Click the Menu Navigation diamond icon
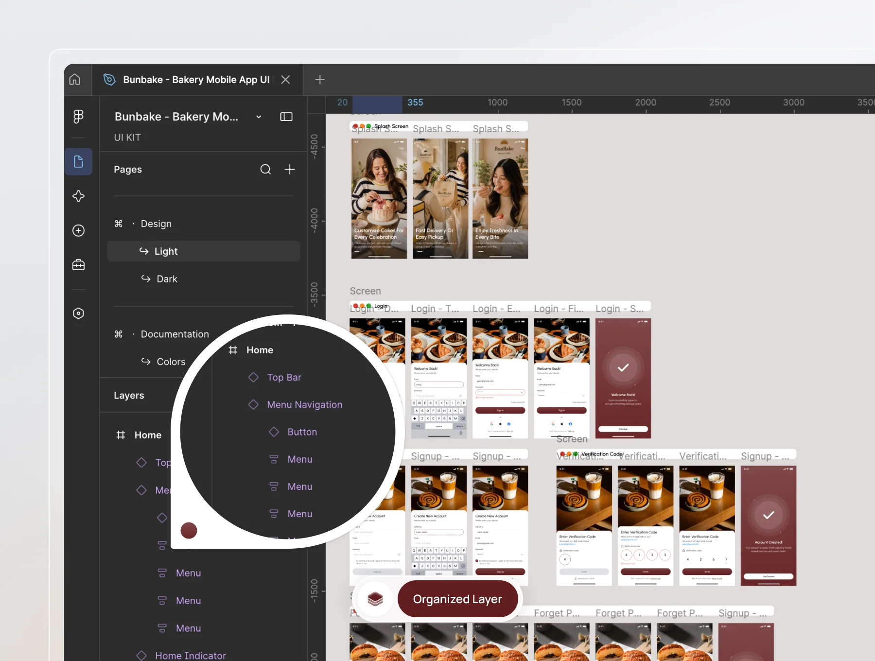This screenshot has height=661, width=875. [x=253, y=404]
